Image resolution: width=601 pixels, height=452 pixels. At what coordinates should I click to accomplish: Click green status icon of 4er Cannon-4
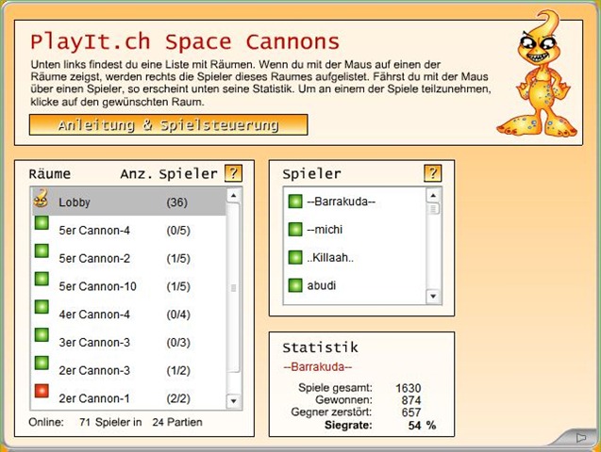click(42, 307)
